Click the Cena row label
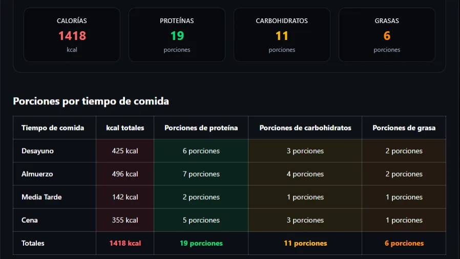Viewport: 460px width, 259px height. (x=30, y=220)
